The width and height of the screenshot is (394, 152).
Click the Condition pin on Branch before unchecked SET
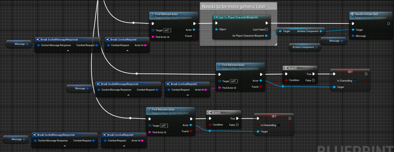(x=210, y=125)
